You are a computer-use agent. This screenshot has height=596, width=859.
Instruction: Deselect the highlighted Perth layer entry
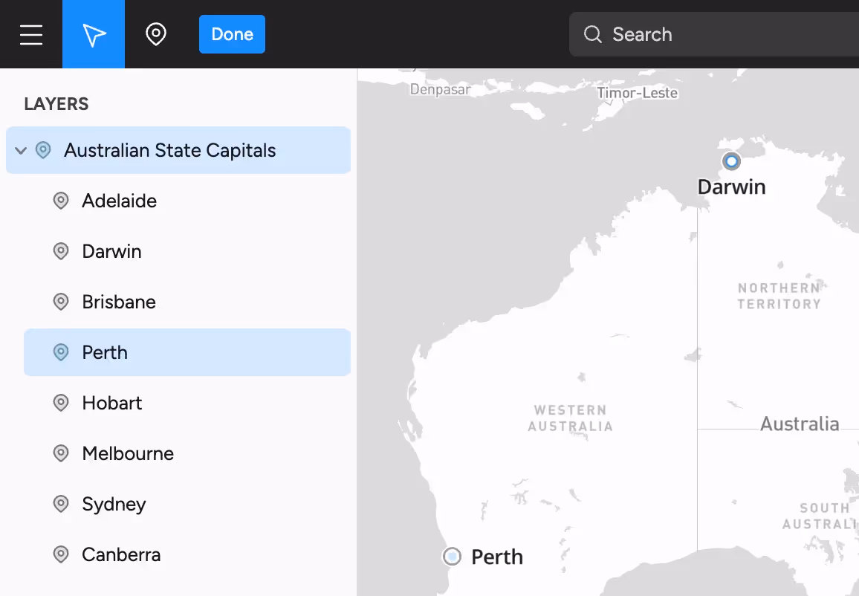pyautogui.click(x=104, y=352)
